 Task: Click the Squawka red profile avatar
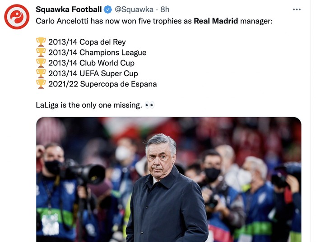(x=17, y=17)
